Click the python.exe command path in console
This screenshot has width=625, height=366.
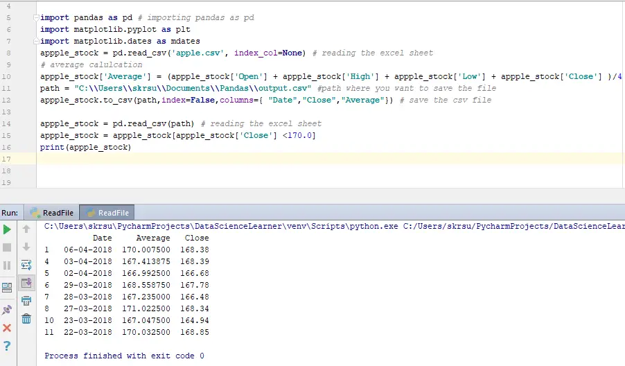pyautogui.click(x=221, y=226)
